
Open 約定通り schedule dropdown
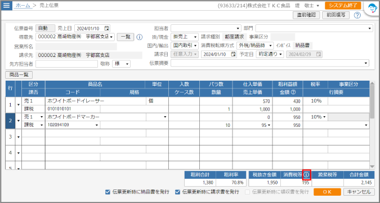pos(280,54)
